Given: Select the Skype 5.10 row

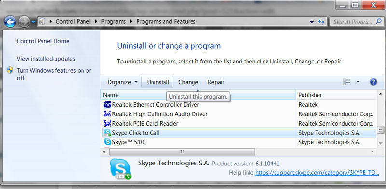Looking at the screenshot, I should (x=239, y=142).
